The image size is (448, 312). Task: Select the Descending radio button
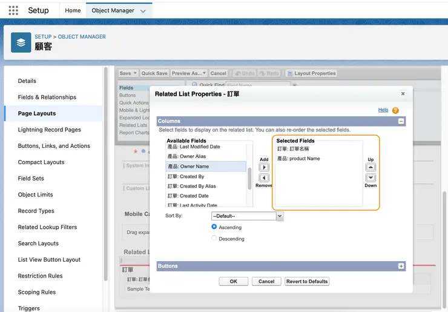214,238
